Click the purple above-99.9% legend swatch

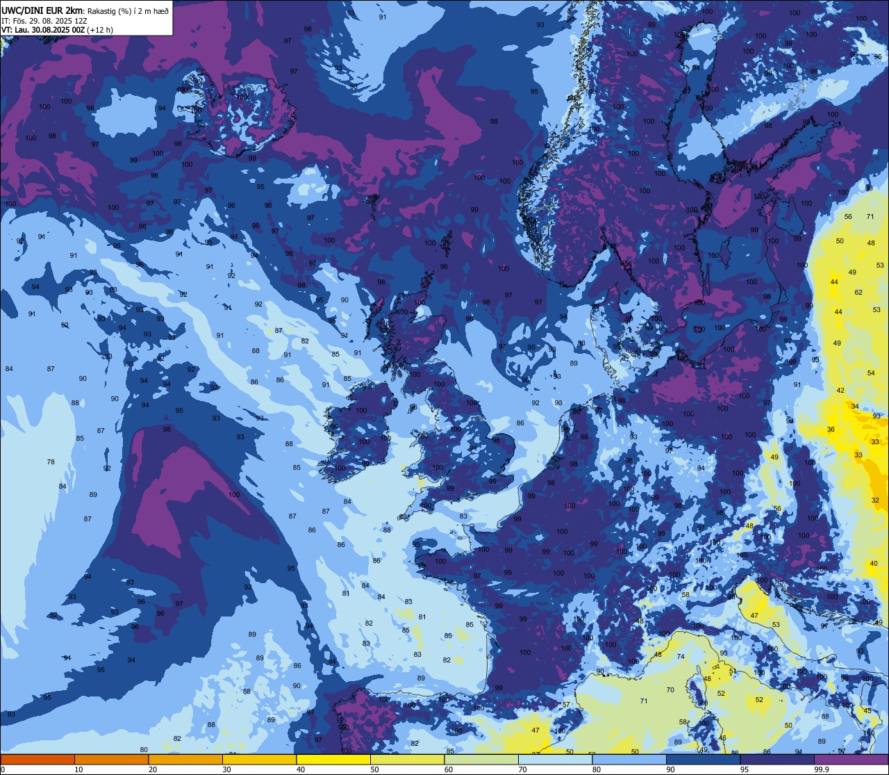851,759
